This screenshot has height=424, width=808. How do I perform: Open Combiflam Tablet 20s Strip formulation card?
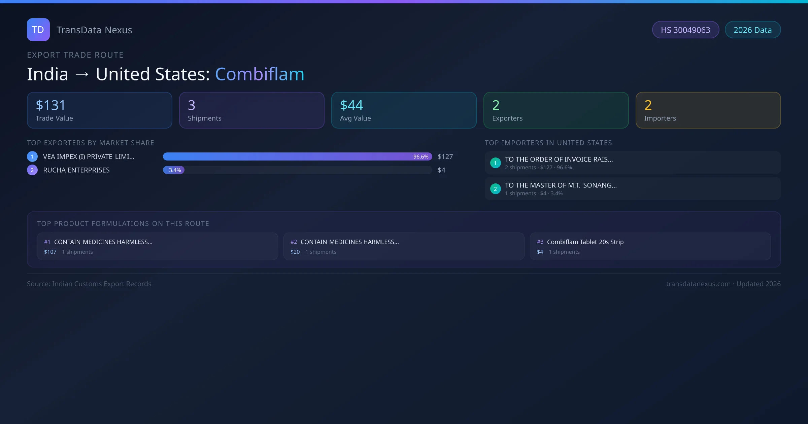click(650, 246)
